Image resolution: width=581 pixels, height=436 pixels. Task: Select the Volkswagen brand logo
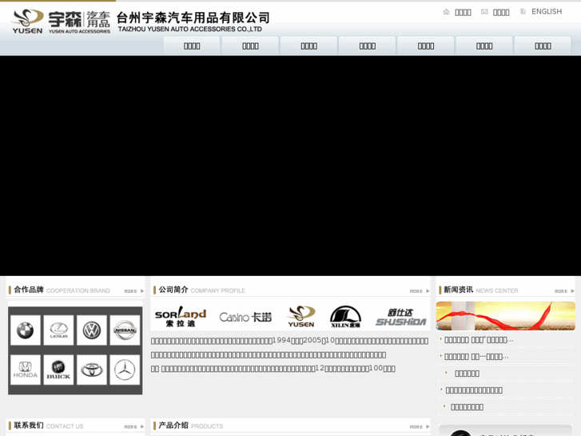pyautogui.click(x=92, y=330)
